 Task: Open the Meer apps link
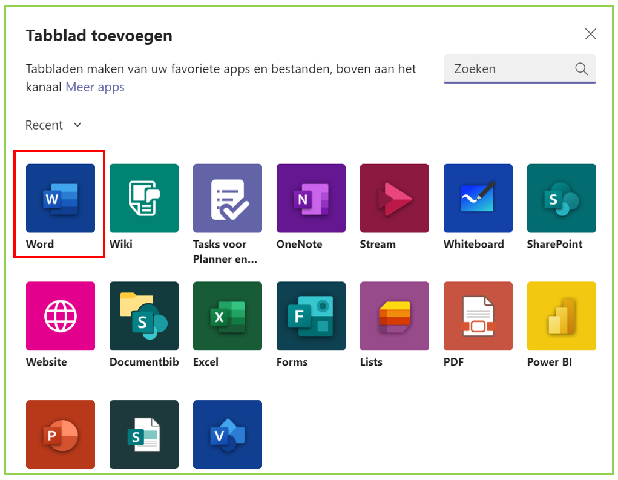tap(95, 87)
